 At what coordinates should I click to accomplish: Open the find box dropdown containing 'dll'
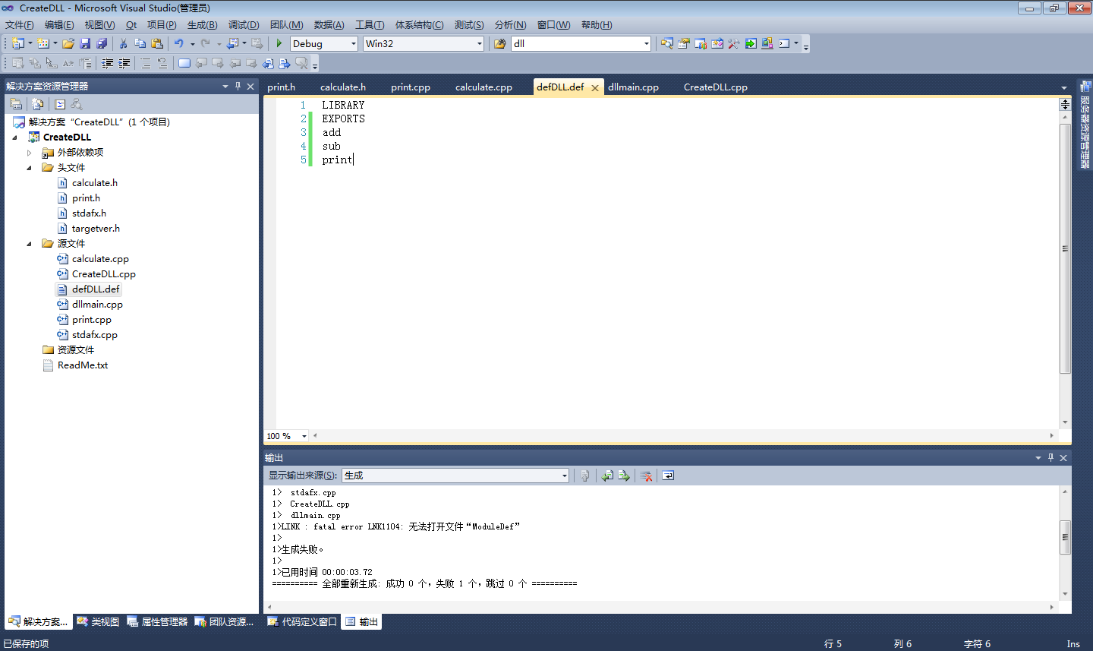[x=647, y=43]
